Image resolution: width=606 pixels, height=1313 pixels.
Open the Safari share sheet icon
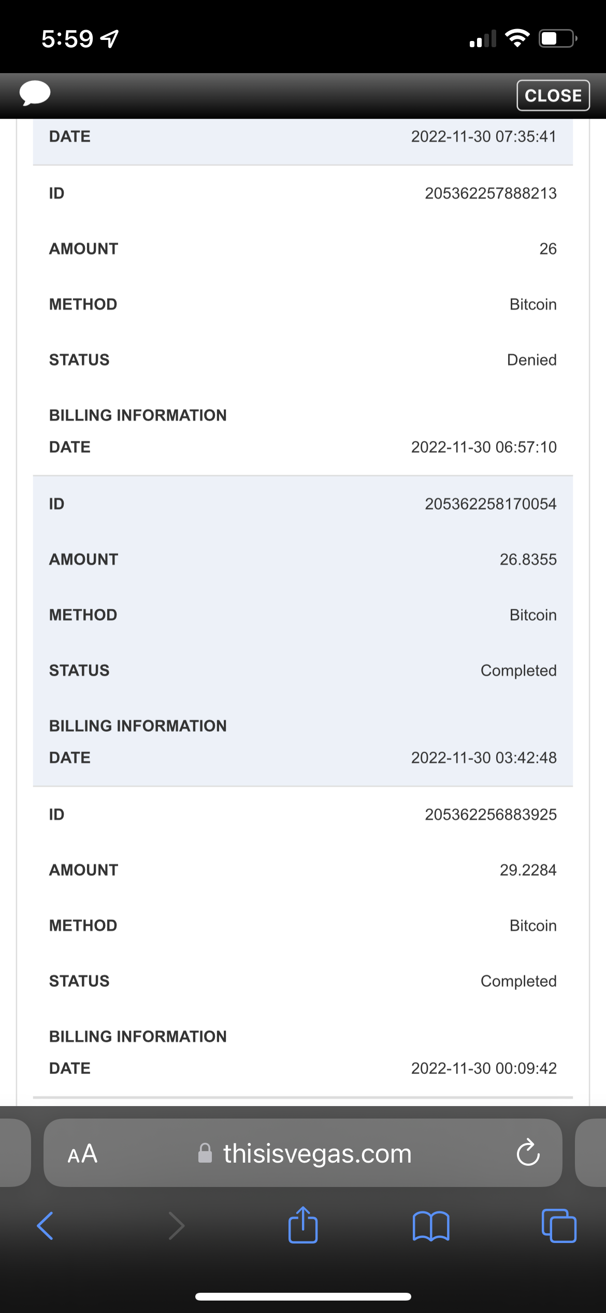point(303,1225)
